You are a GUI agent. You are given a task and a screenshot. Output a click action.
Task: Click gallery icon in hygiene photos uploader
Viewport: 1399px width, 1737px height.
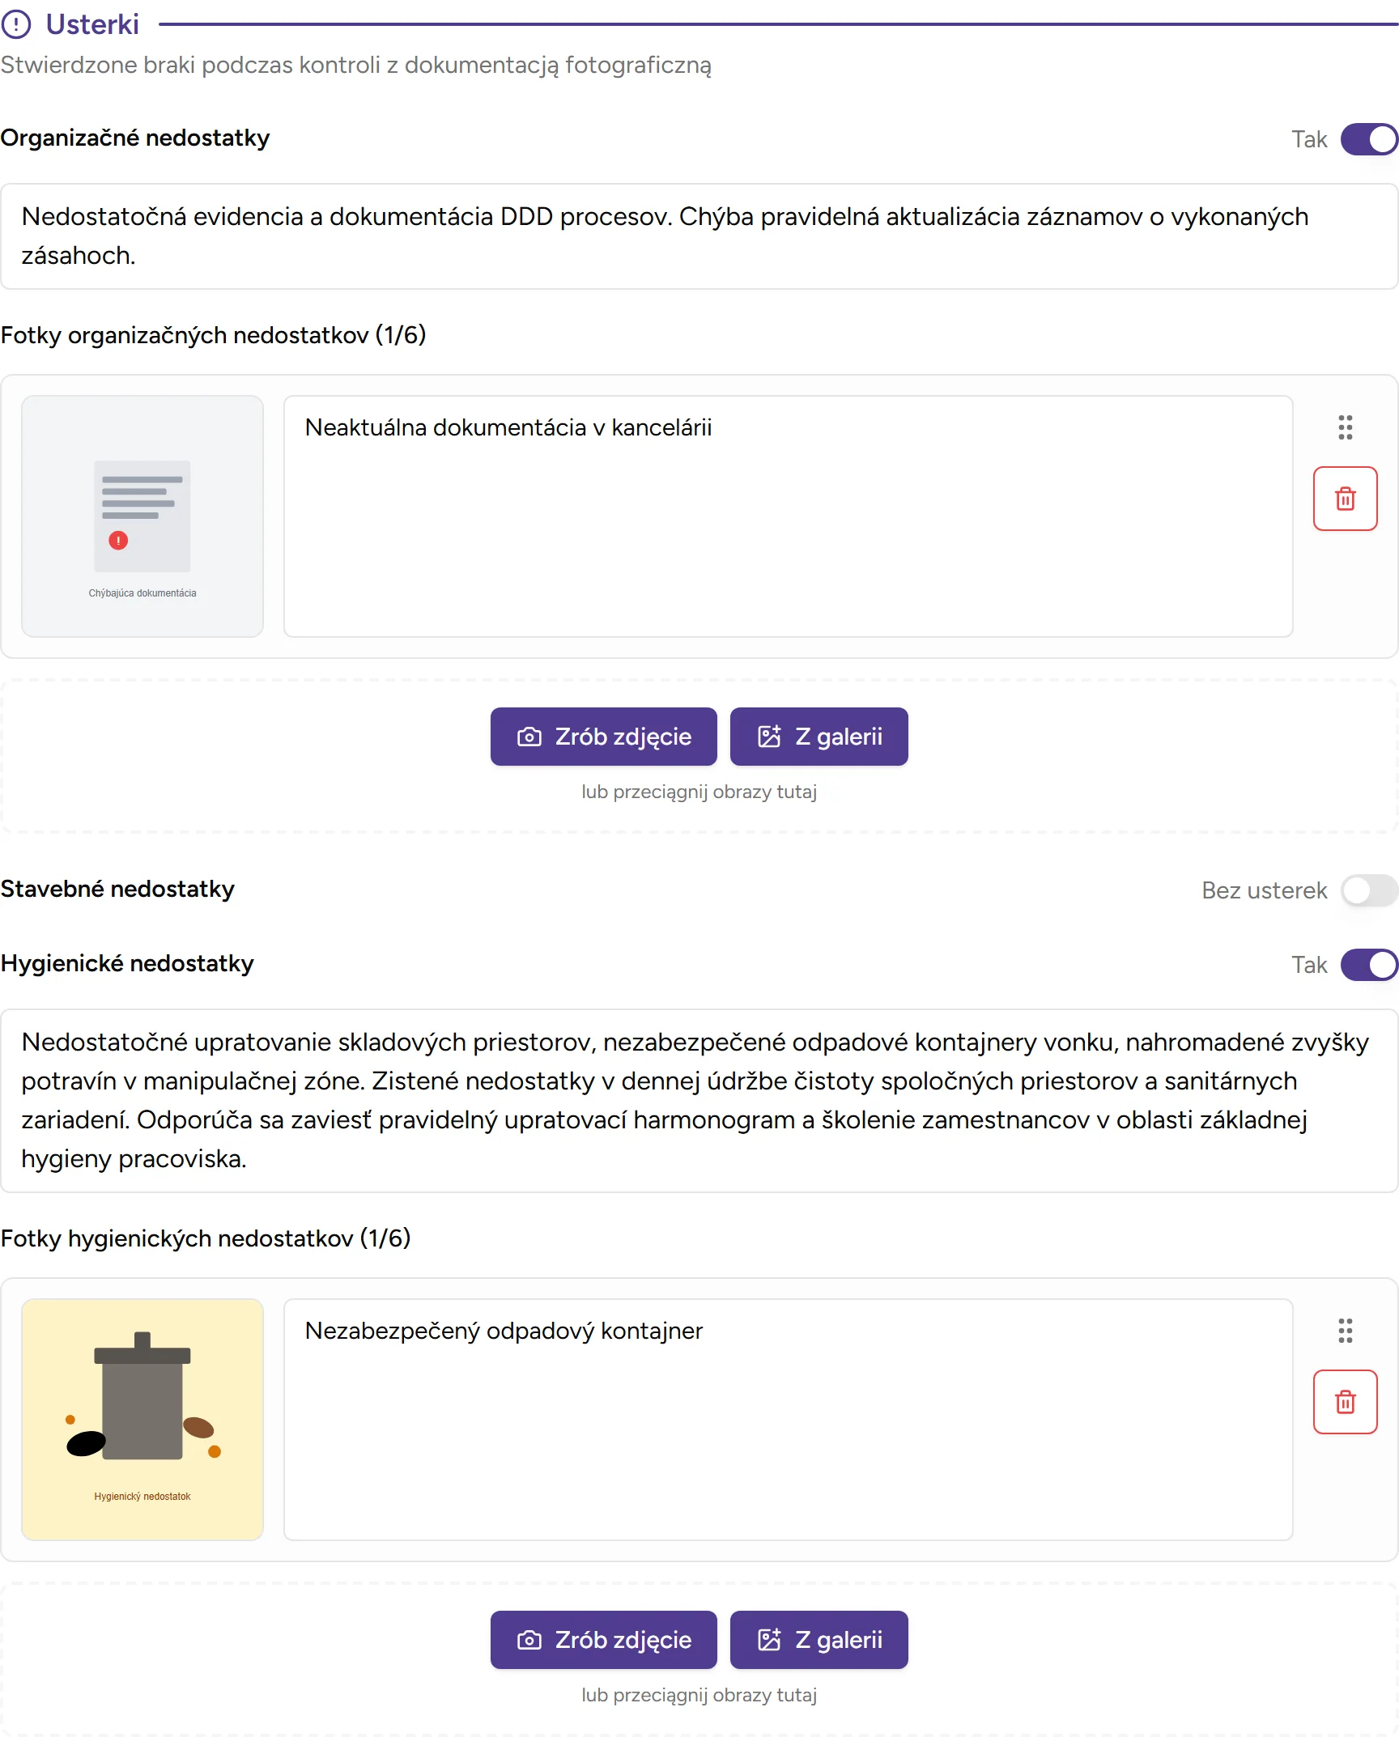coord(769,1640)
